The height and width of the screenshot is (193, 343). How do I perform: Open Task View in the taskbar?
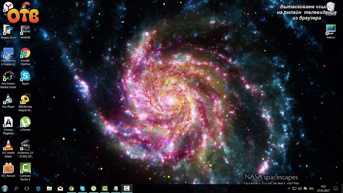(x=27, y=189)
